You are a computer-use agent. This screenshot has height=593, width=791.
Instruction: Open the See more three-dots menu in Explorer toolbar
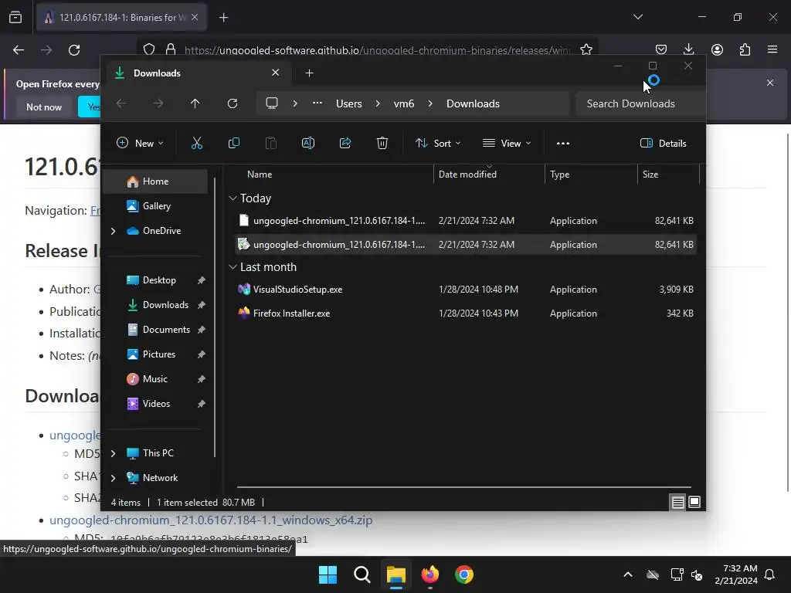coord(563,143)
